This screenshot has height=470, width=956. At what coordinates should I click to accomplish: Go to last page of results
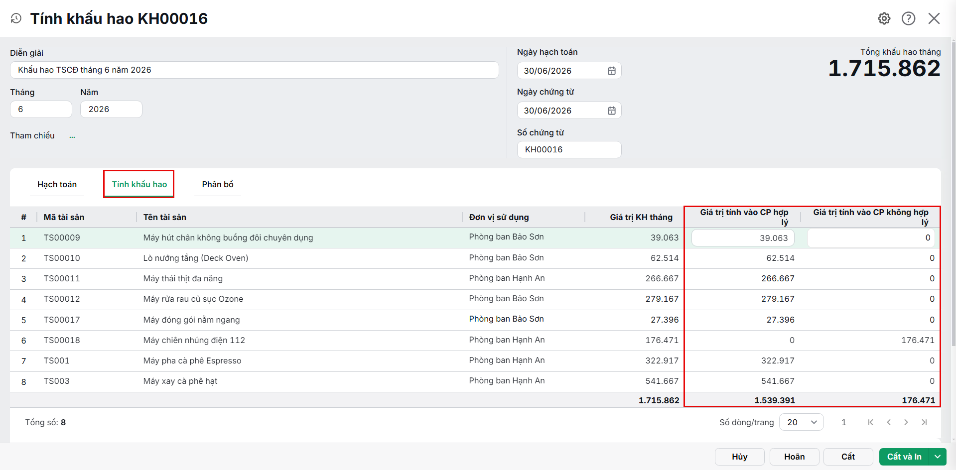coord(924,422)
